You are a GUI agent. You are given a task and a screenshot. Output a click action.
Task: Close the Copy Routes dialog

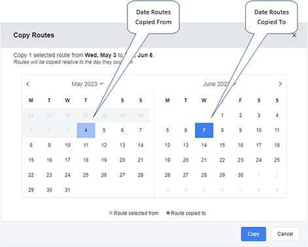(x=294, y=35)
